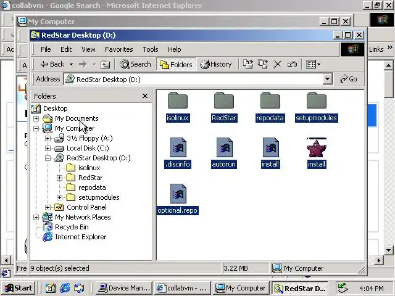The image size is (395, 296).
Task: Toggle the Folders pane button
Action: [x=176, y=64]
